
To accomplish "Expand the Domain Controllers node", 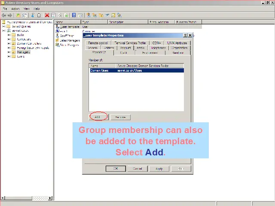I will 9,43.
